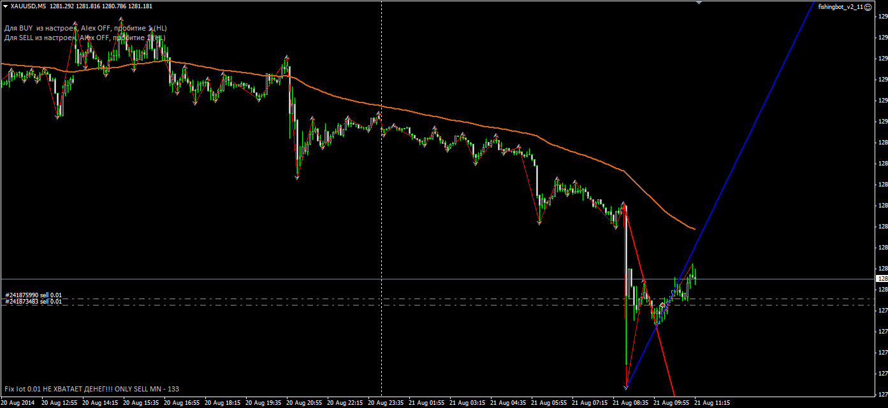Click the down arrow fractal at the chart's lowest low
The height and width of the screenshot is (408, 888).
(x=627, y=388)
